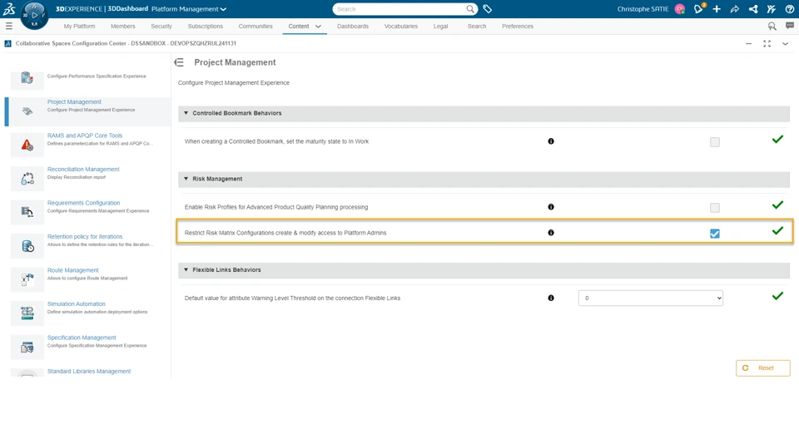Click the tag icon beside search bar

coord(488,8)
